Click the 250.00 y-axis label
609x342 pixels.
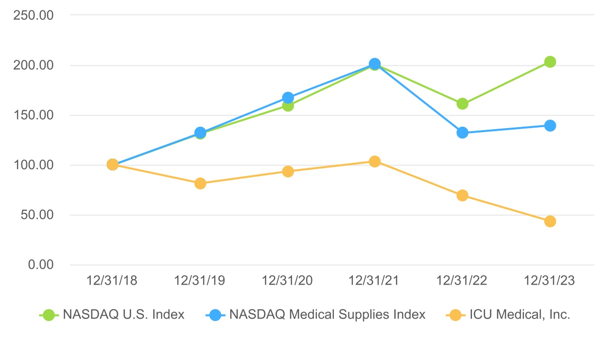[34, 15]
